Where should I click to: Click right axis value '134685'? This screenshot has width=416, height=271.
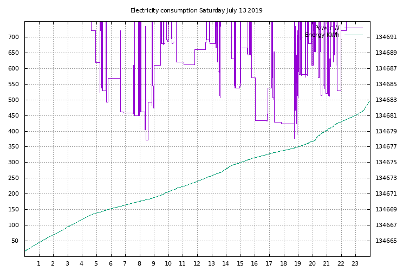(x=386, y=84)
